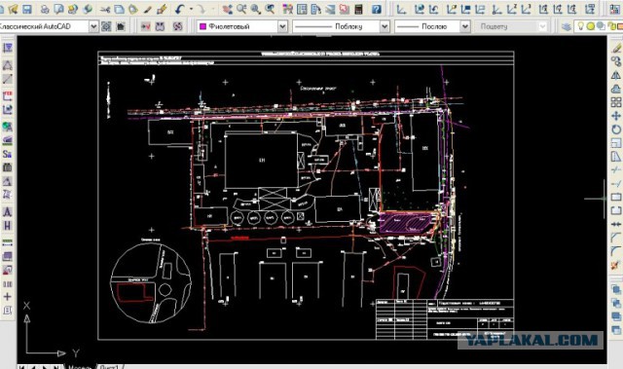Select the Trim tool
Viewport: 623px width, 369px height.
pyautogui.click(x=616, y=169)
